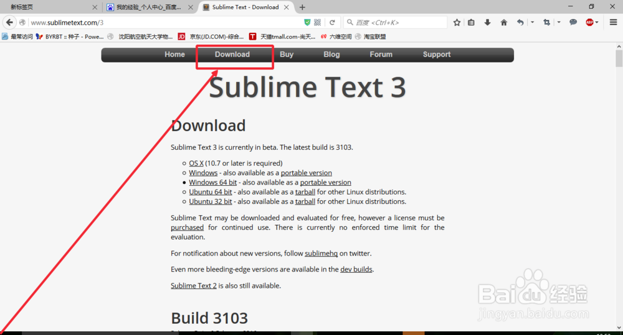Screen dimensions: 623x335
Task: Click the search magnifier icon in search box
Action: pyautogui.click(x=350, y=22)
